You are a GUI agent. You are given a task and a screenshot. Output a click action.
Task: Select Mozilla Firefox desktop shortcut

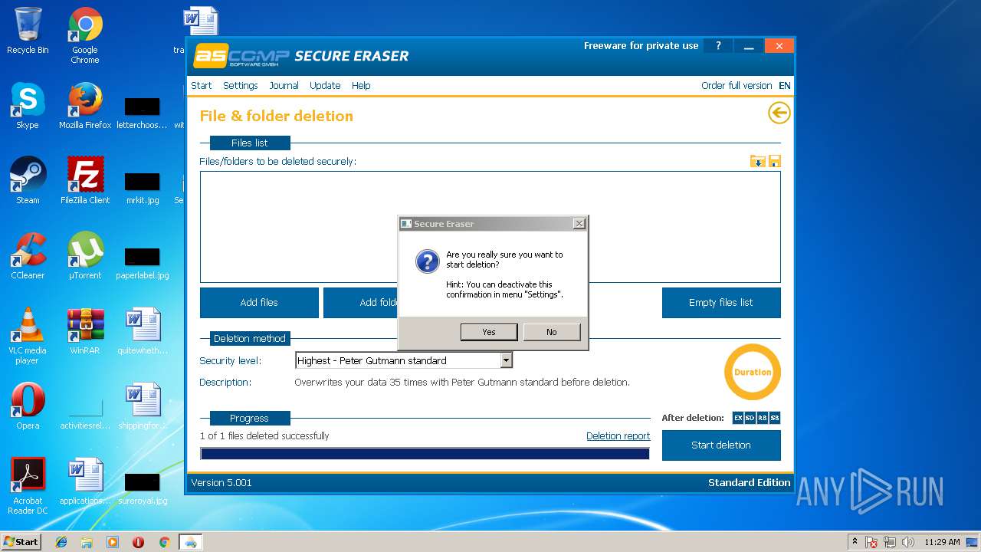[x=85, y=106]
